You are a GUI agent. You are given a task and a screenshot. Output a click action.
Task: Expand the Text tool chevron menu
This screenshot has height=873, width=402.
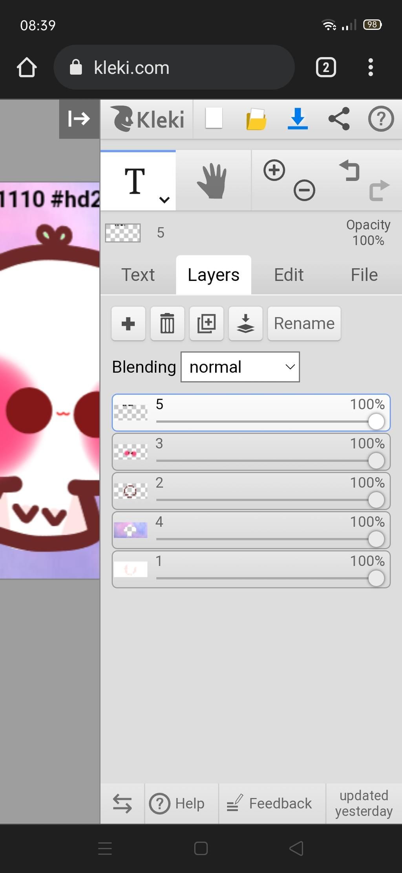[x=164, y=200]
